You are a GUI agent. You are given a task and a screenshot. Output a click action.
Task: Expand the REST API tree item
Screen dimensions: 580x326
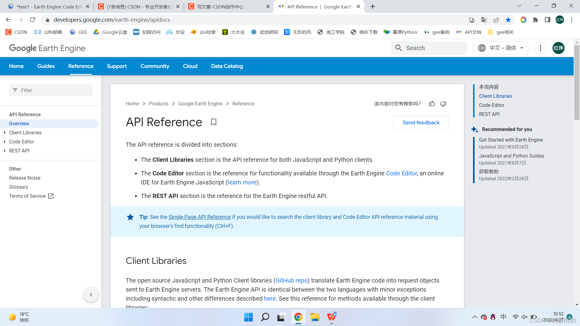pyautogui.click(x=5, y=151)
